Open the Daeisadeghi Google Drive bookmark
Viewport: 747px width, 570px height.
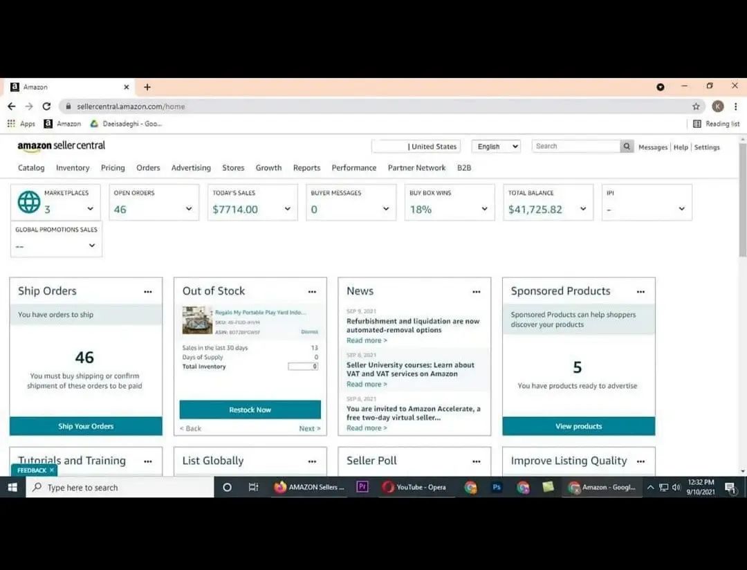pos(127,123)
